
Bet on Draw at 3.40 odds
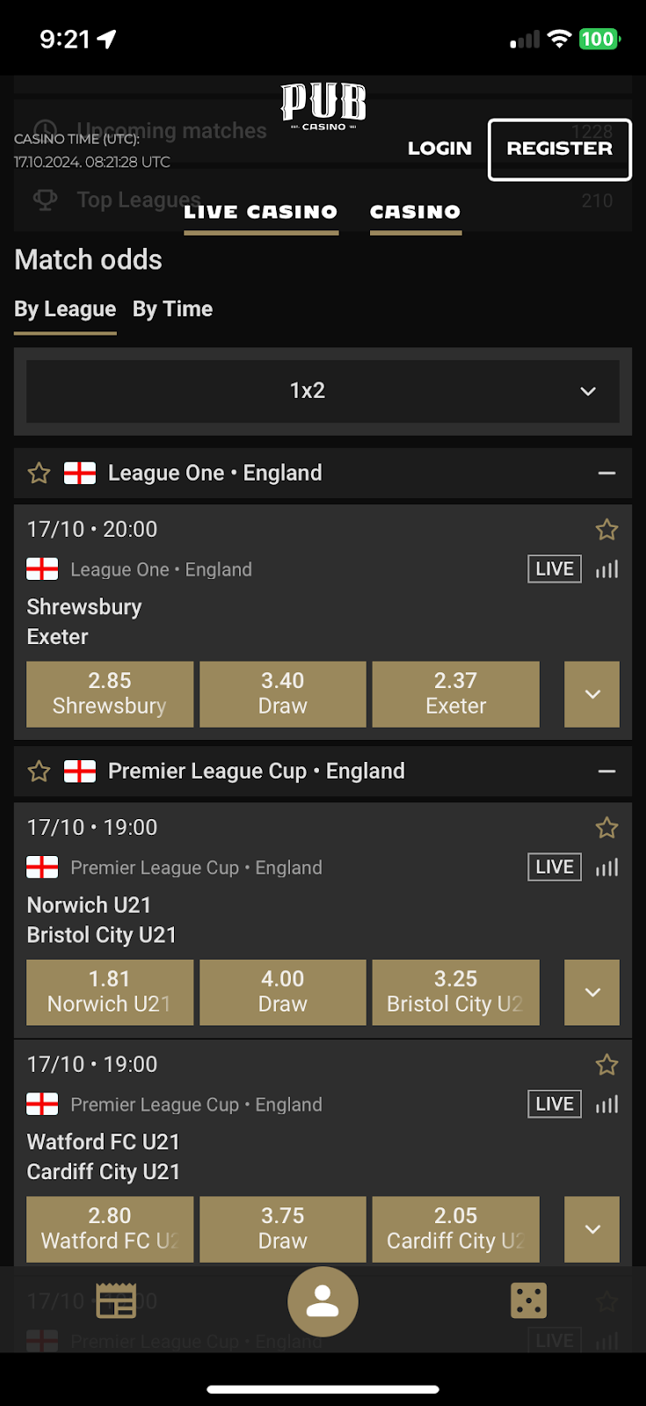[x=283, y=694]
